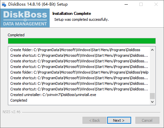164x128 pixels.
Task: Click the 'Setup was completed successfully' text
Action: pyautogui.click(x=82, y=19)
